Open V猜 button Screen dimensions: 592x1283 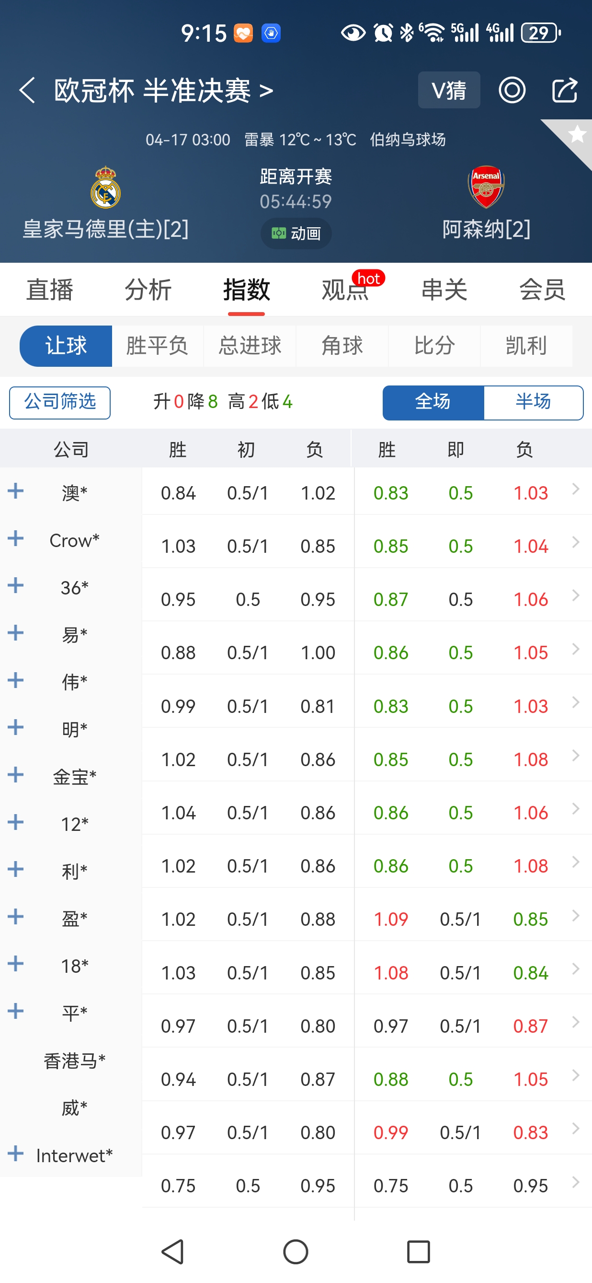(449, 90)
